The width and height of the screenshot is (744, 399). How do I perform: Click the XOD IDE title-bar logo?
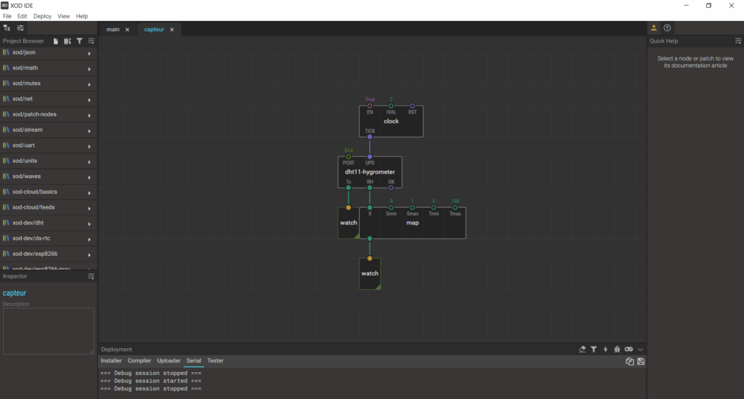[x=5, y=5]
